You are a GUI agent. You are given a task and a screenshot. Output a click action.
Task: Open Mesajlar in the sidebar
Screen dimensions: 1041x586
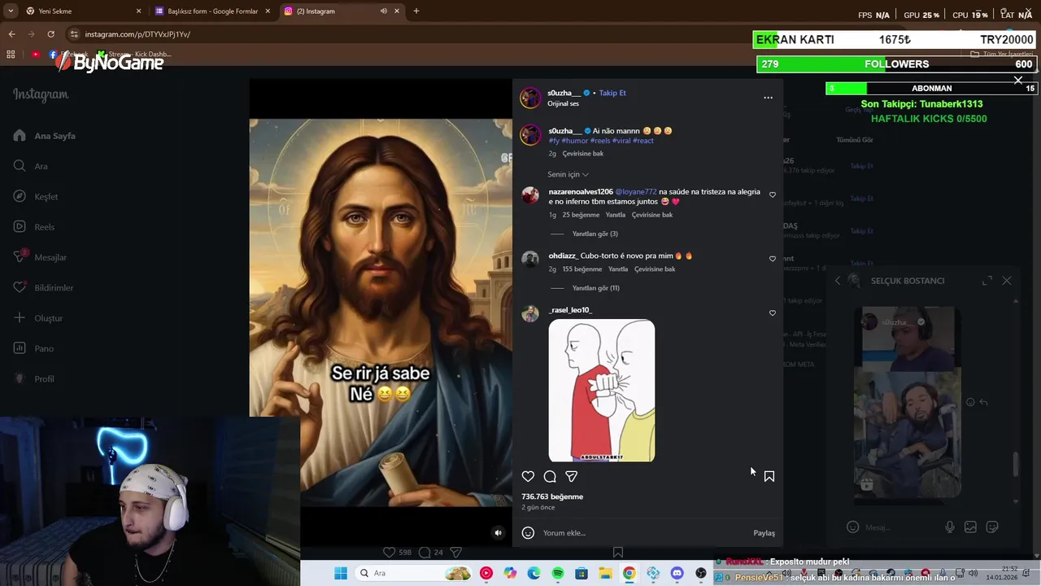[40, 257]
